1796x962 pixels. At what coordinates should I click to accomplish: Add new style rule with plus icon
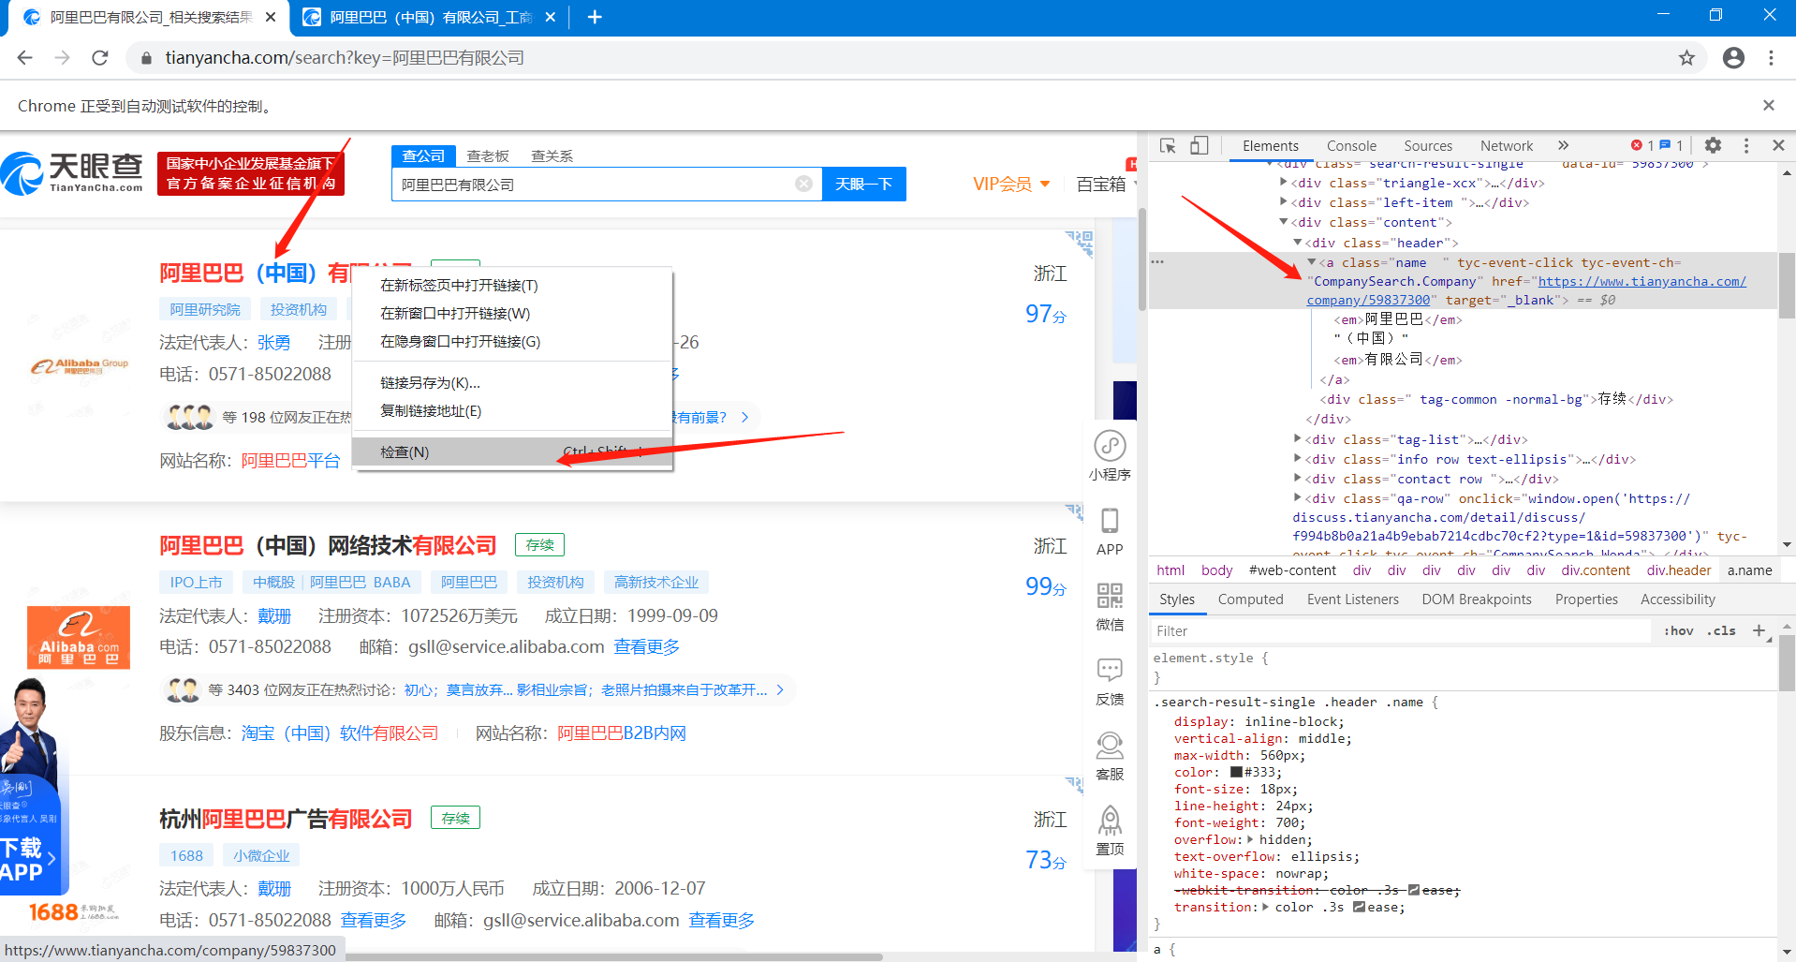pos(1759,630)
